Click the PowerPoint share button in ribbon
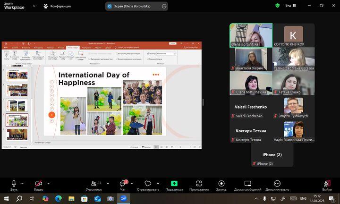 tap(191, 48)
